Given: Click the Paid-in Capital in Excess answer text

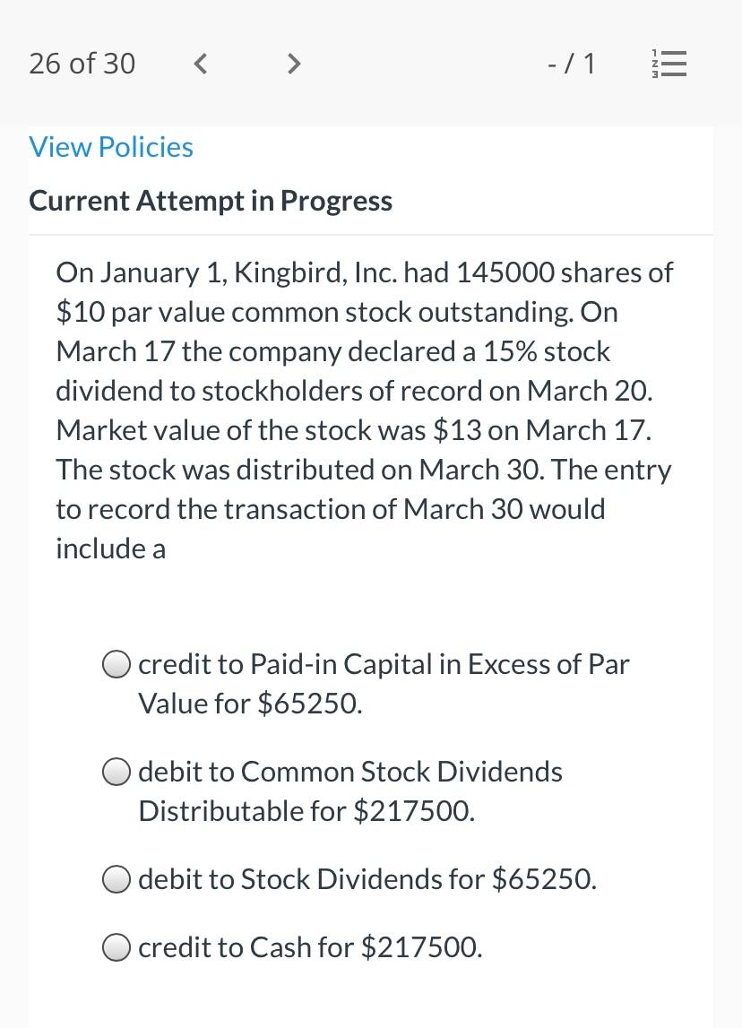Looking at the screenshot, I should 384,684.
